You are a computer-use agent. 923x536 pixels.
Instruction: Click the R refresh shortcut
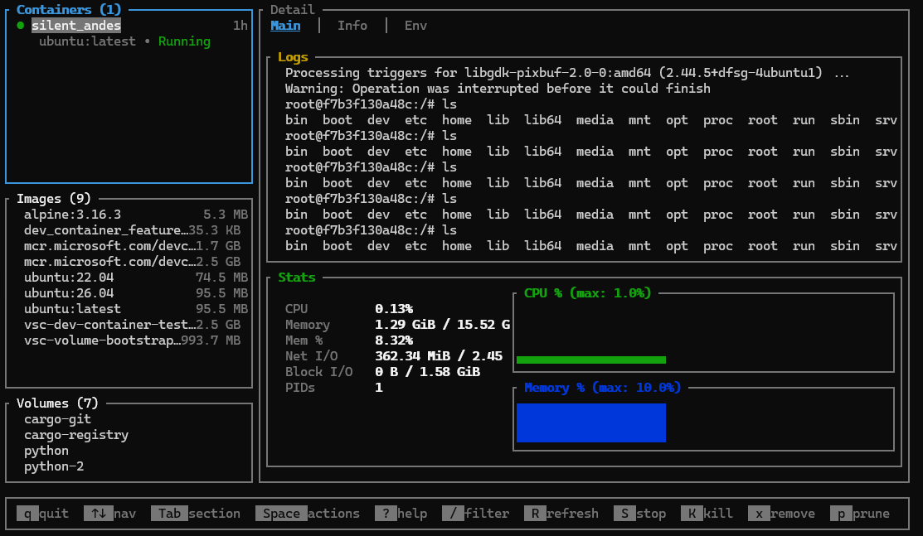point(561,513)
